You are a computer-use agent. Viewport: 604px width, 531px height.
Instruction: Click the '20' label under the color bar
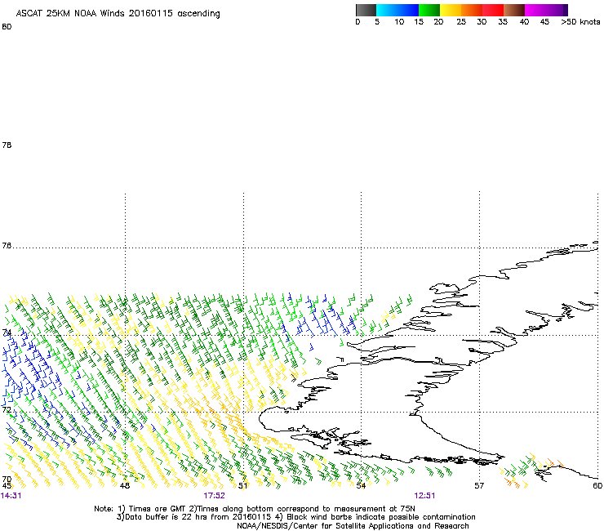click(x=438, y=22)
